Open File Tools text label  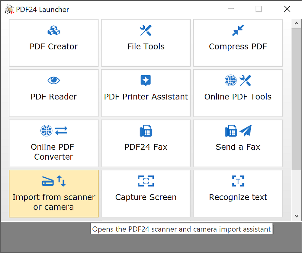pyautogui.click(x=146, y=46)
